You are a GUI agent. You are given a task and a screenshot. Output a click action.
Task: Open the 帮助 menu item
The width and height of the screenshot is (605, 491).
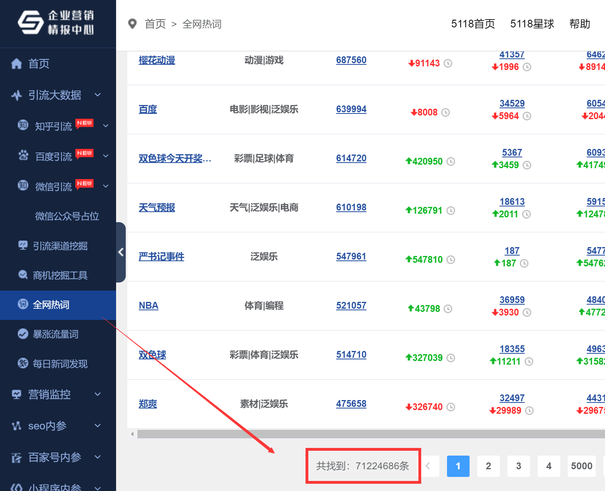coord(579,24)
